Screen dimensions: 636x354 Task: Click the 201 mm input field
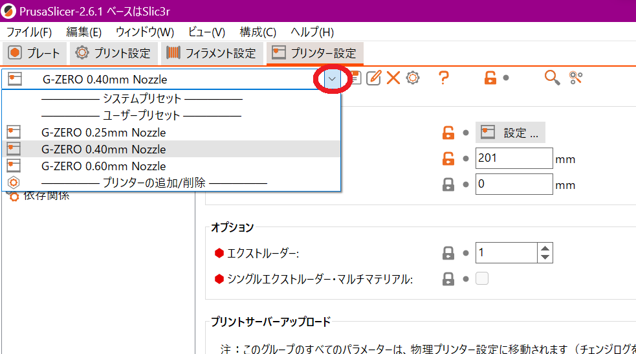point(514,158)
